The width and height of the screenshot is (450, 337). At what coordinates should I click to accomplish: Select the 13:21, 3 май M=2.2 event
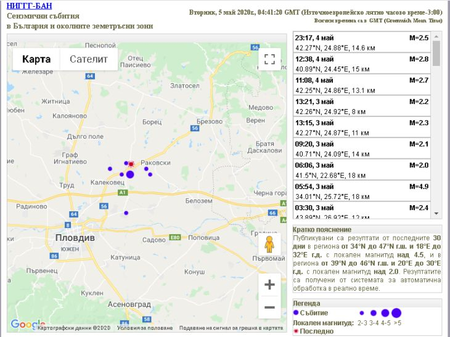point(362,106)
